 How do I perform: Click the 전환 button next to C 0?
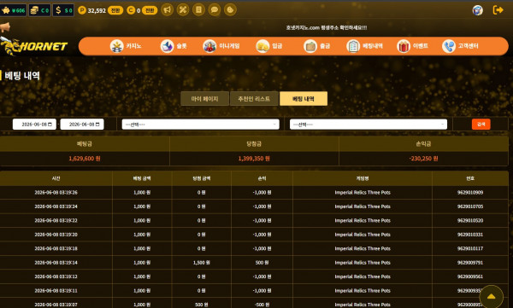point(150,10)
